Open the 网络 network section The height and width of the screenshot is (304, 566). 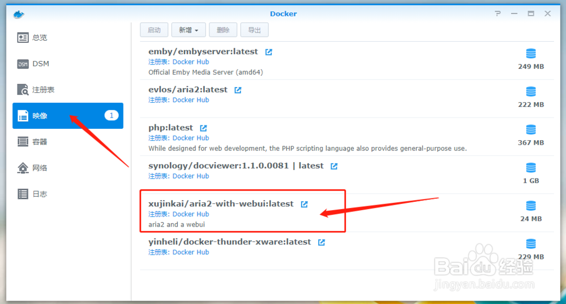pyautogui.click(x=68, y=168)
